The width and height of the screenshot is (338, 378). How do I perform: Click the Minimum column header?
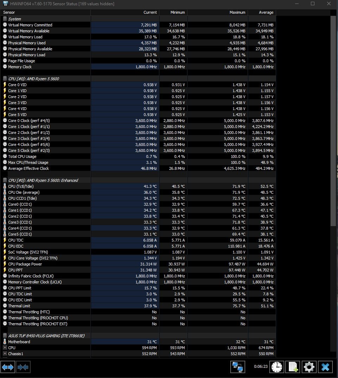[173, 12]
